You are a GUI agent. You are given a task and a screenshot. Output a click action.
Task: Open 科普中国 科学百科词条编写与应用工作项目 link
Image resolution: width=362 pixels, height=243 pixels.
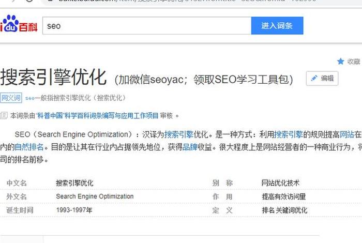(97, 115)
